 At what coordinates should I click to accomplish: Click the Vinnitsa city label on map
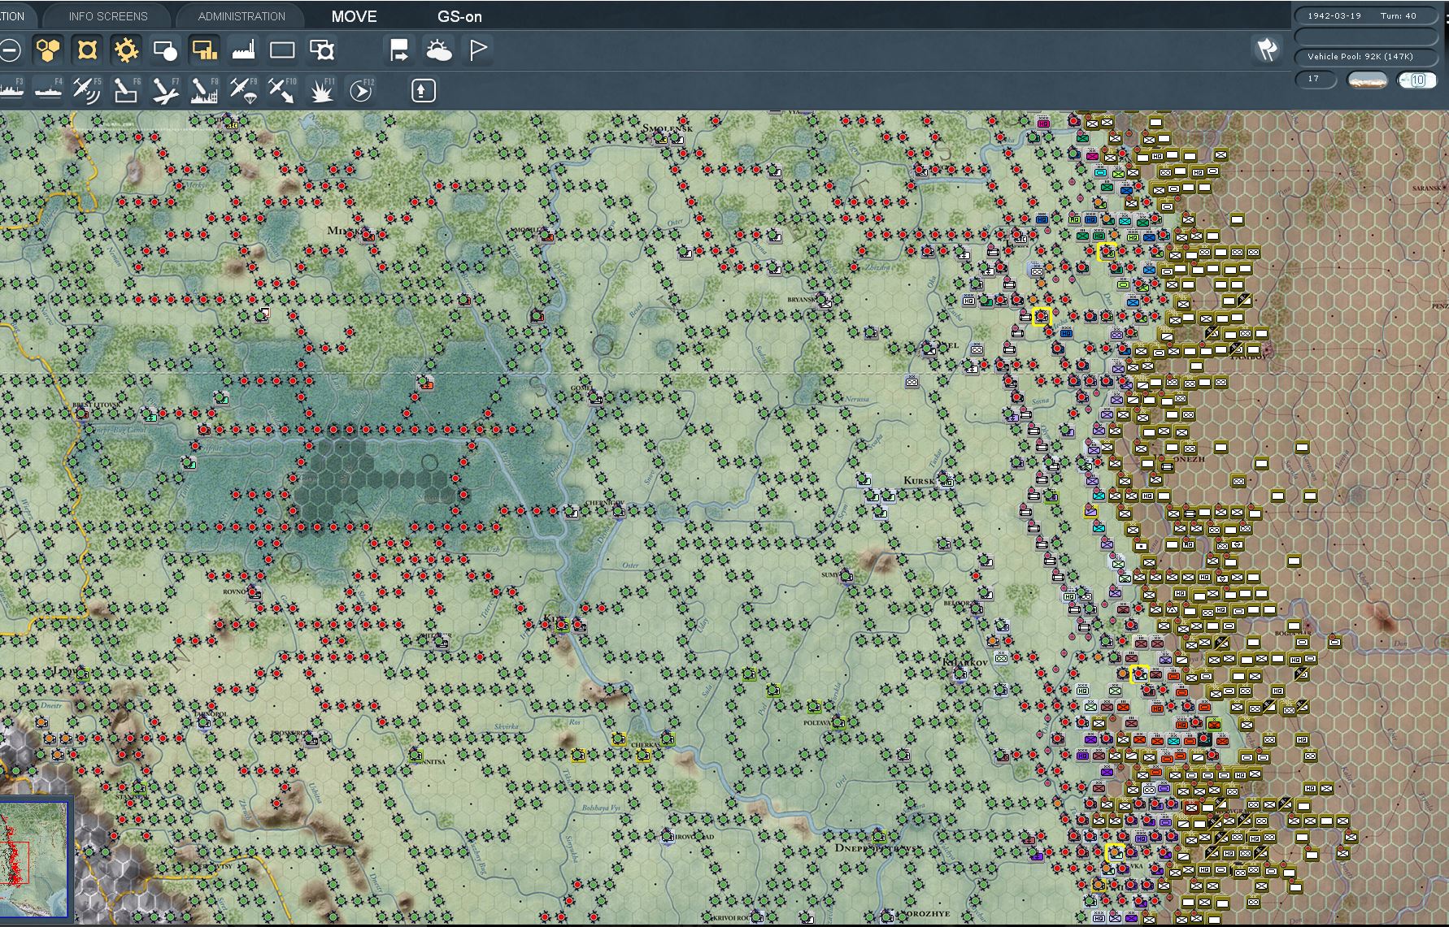click(429, 761)
